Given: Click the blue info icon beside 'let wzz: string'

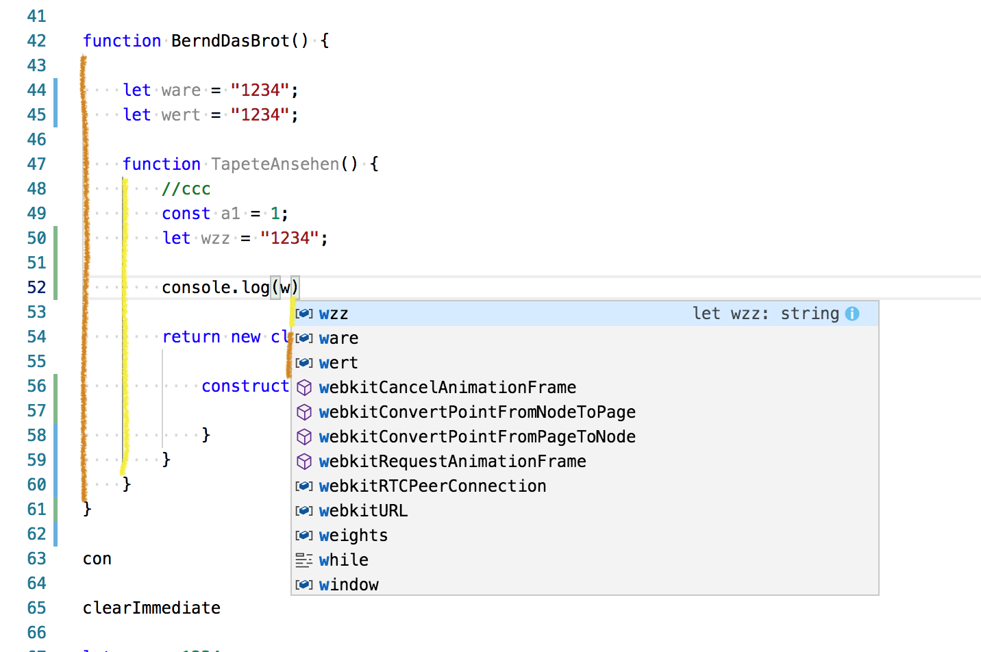Looking at the screenshot, I should pyautogui.click(x=852, y=313).
